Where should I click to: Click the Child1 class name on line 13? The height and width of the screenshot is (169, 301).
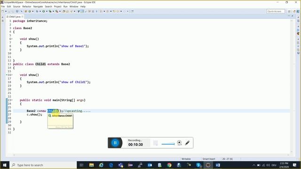40,64
